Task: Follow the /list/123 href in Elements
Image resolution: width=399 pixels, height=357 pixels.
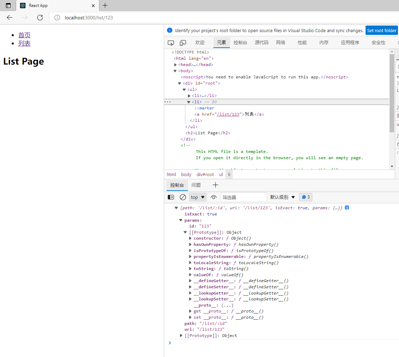Action: coord(228,114)
